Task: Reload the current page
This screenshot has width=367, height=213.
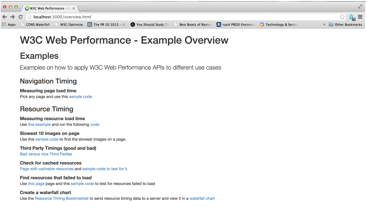Action: tap(20, 17)
